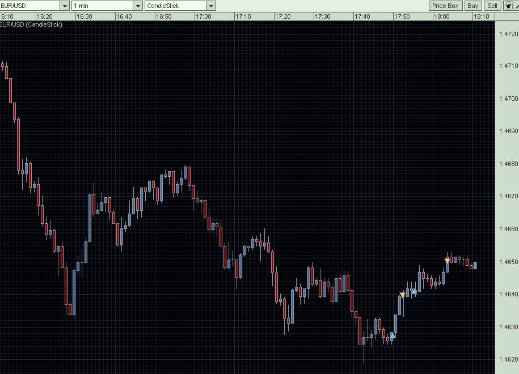The height and width of the screenshot is (374, 519).
Task: Click the Price Box button
Action: (x=445, y=6)
